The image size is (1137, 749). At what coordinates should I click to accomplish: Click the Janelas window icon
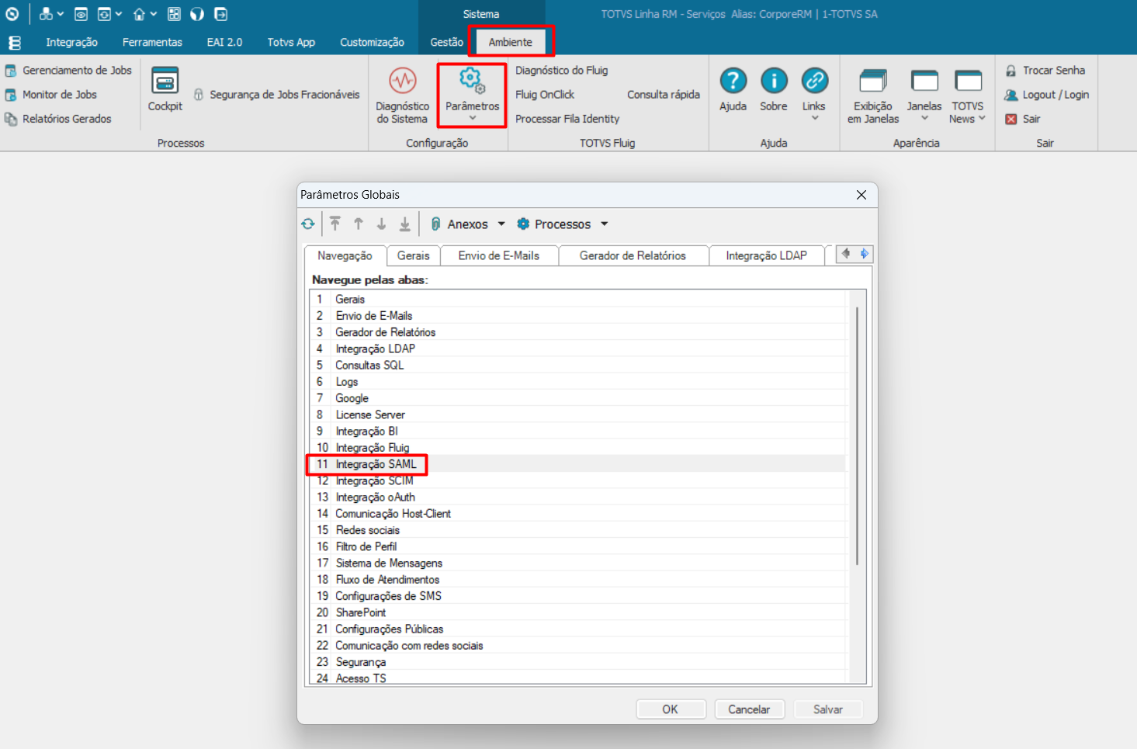coord(924,81)
